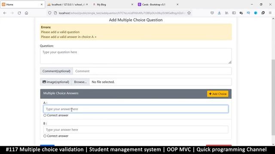
Task: Click the scrollbar up arrow
Action: pos(273,18)
